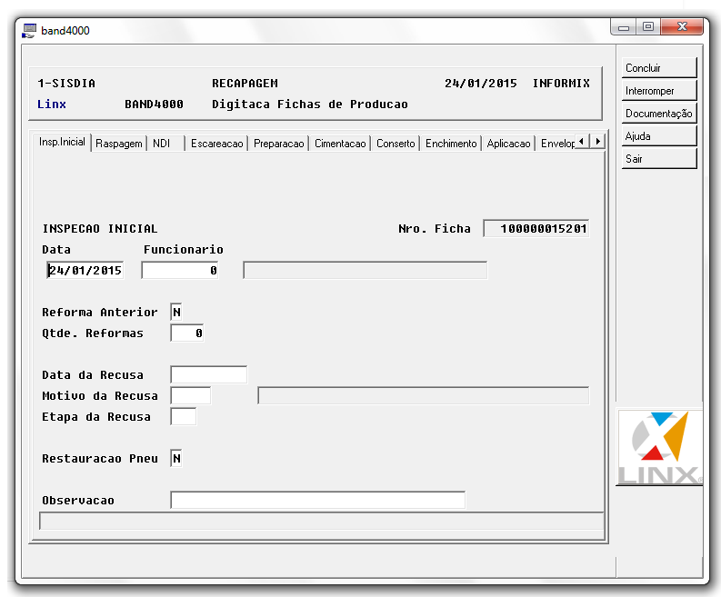721x597 pixels.
Task: Click the status message bar below Observacao
Action: point(322,522)
